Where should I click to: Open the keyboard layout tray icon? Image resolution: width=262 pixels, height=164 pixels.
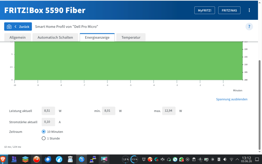point(219,159)
